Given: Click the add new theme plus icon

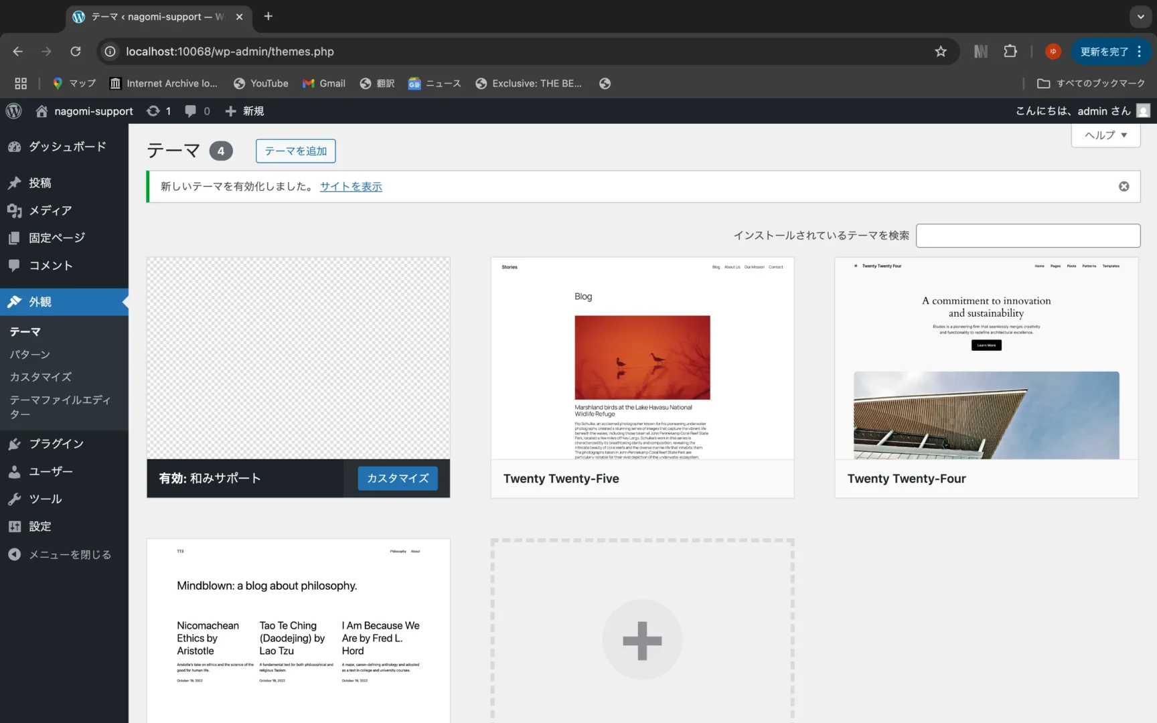Looking at the screenshot, I should point(641,639).
